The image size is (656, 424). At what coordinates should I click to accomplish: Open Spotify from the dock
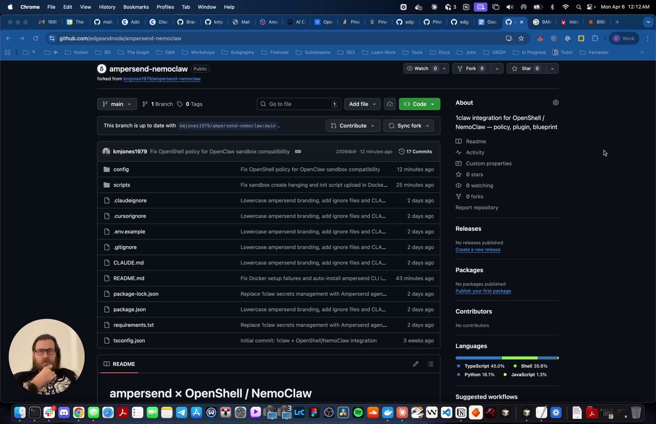(358, 413)
